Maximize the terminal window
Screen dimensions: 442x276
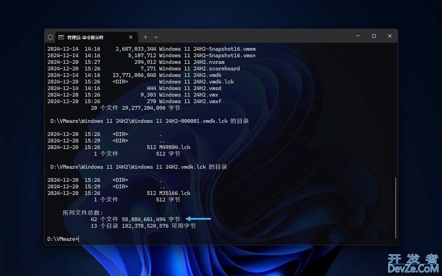[374, 36]
